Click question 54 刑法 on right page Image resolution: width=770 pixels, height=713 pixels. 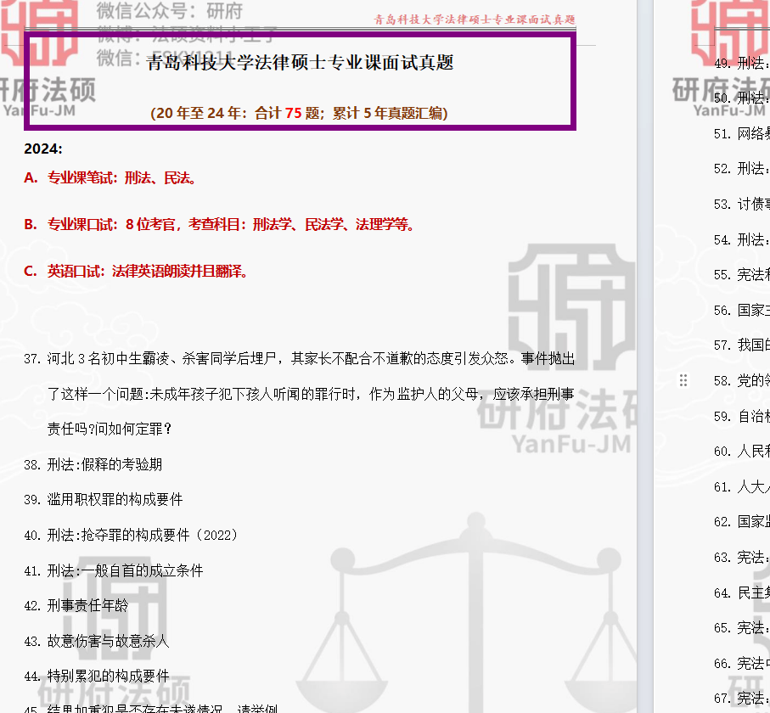point(741,239)
